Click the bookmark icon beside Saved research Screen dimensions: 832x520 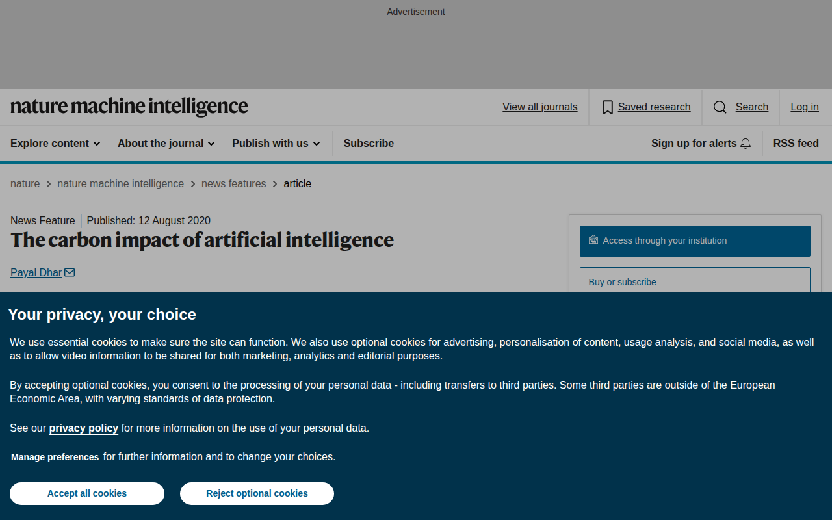click(608, 107)
